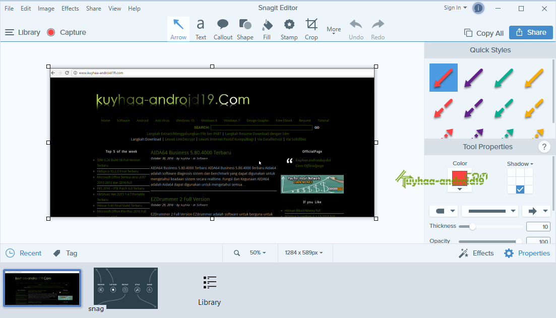This screenshot has height=318, width=556.
Task: Select the Arrow tool
Action: coord(178,29)
